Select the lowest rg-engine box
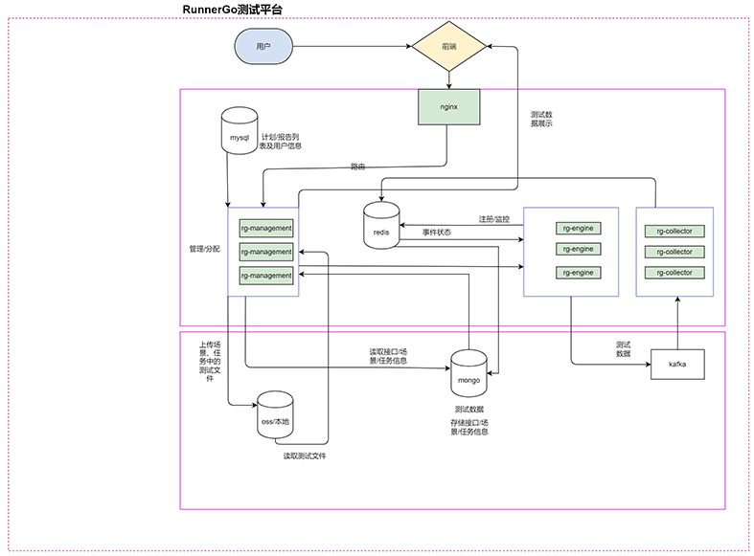Screen dimensions: 754x556 click(x=579, y=273)
